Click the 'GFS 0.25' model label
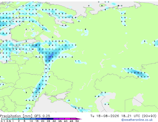 (x=42, y=116)
